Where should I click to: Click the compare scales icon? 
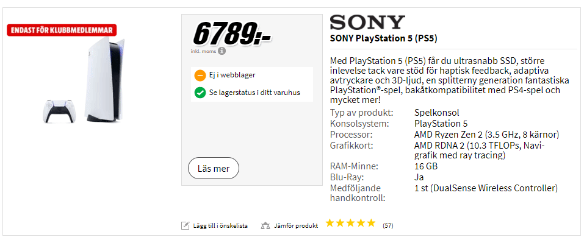pos(265,225)
